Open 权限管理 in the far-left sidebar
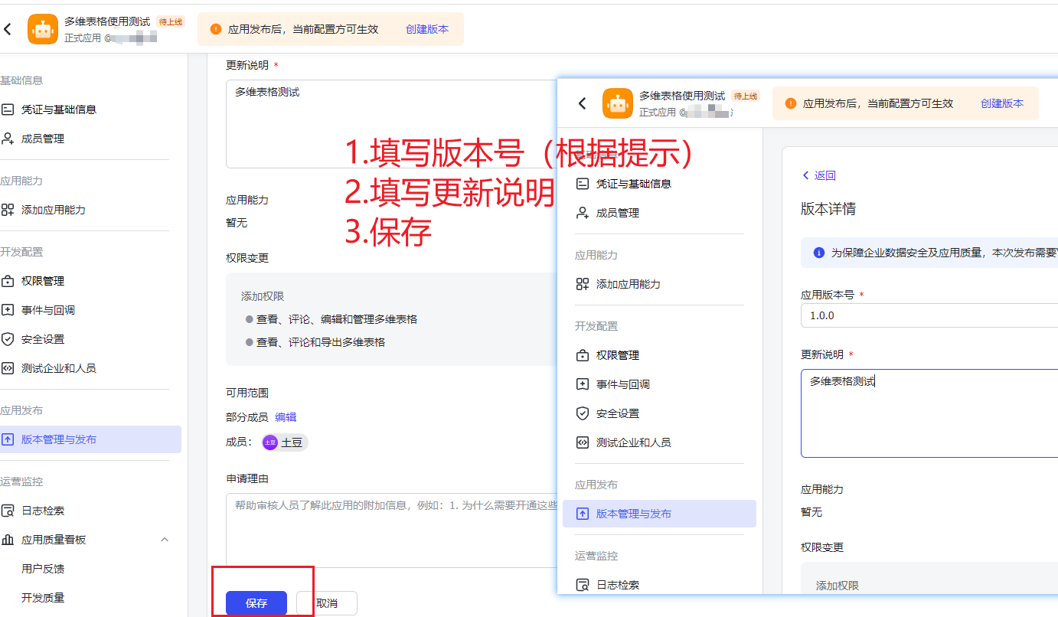1058x617 pixels. click(42, 281)
